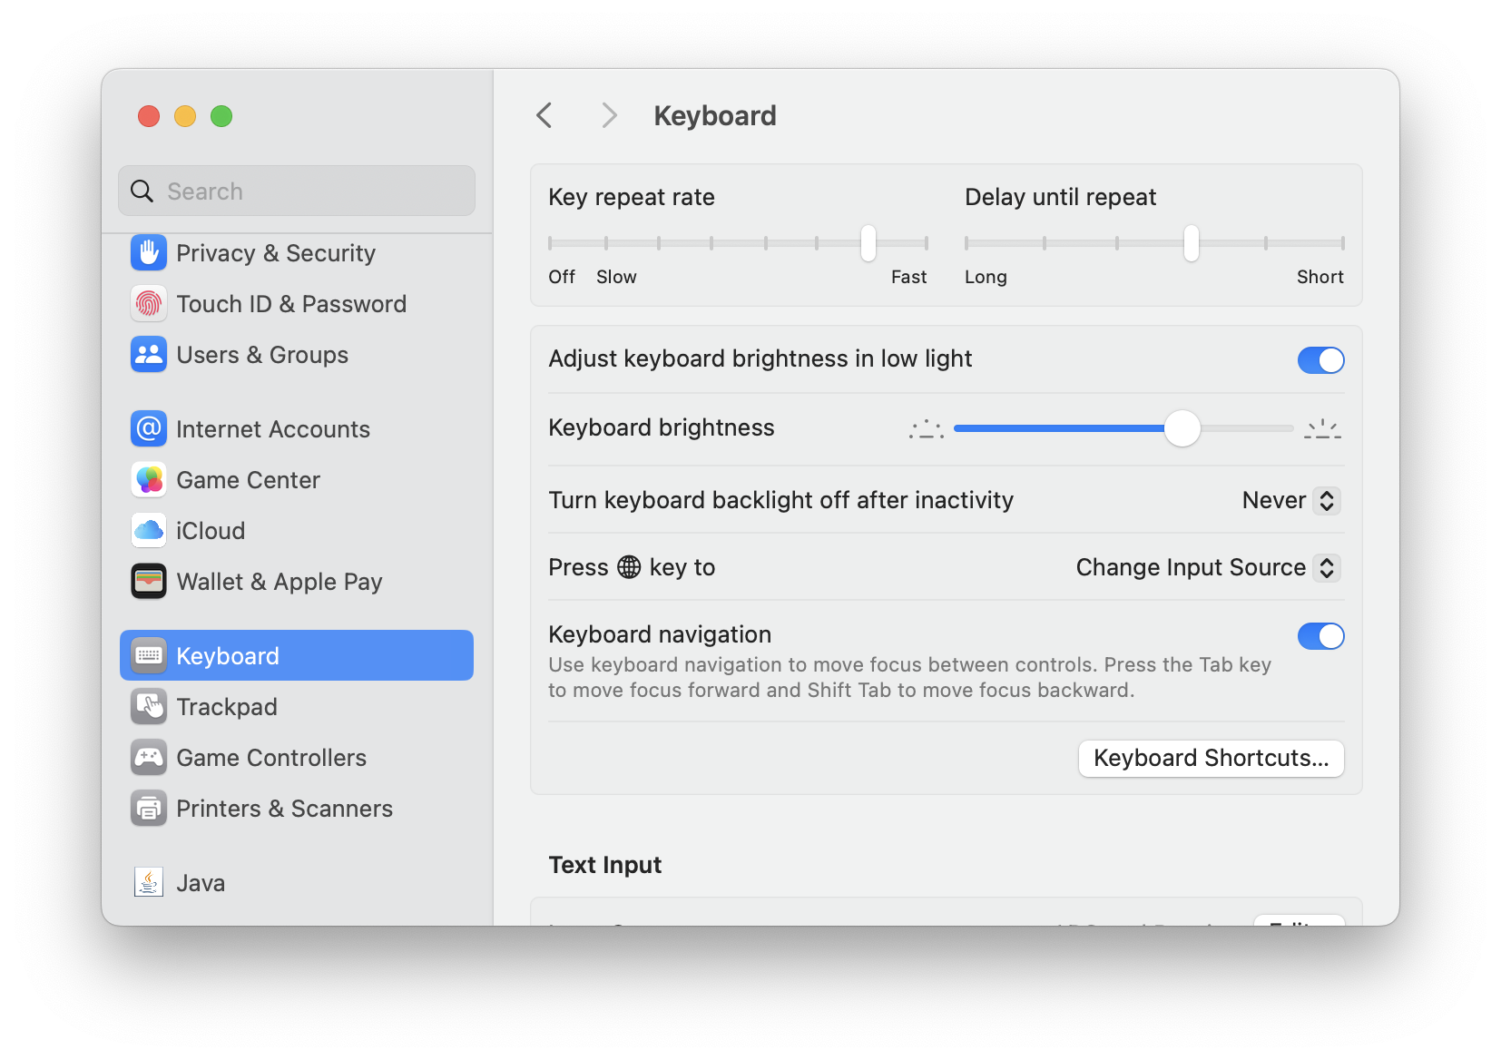The image size is (1501, 1060).
Task: Click the globe key icon
Action: pyautogui.click(x=629, y=567)
